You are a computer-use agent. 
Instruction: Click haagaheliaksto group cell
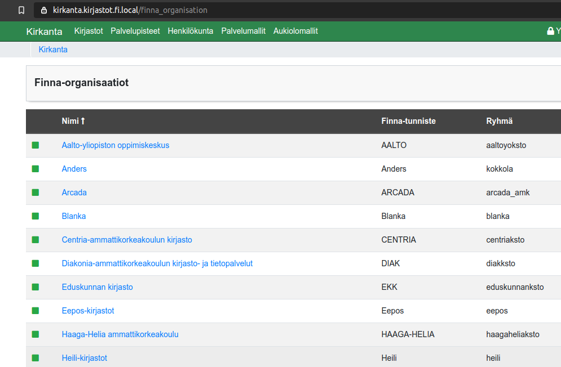(513, 334)
